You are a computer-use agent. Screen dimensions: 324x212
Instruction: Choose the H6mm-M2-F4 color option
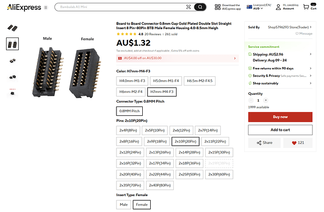pos(131,91)
